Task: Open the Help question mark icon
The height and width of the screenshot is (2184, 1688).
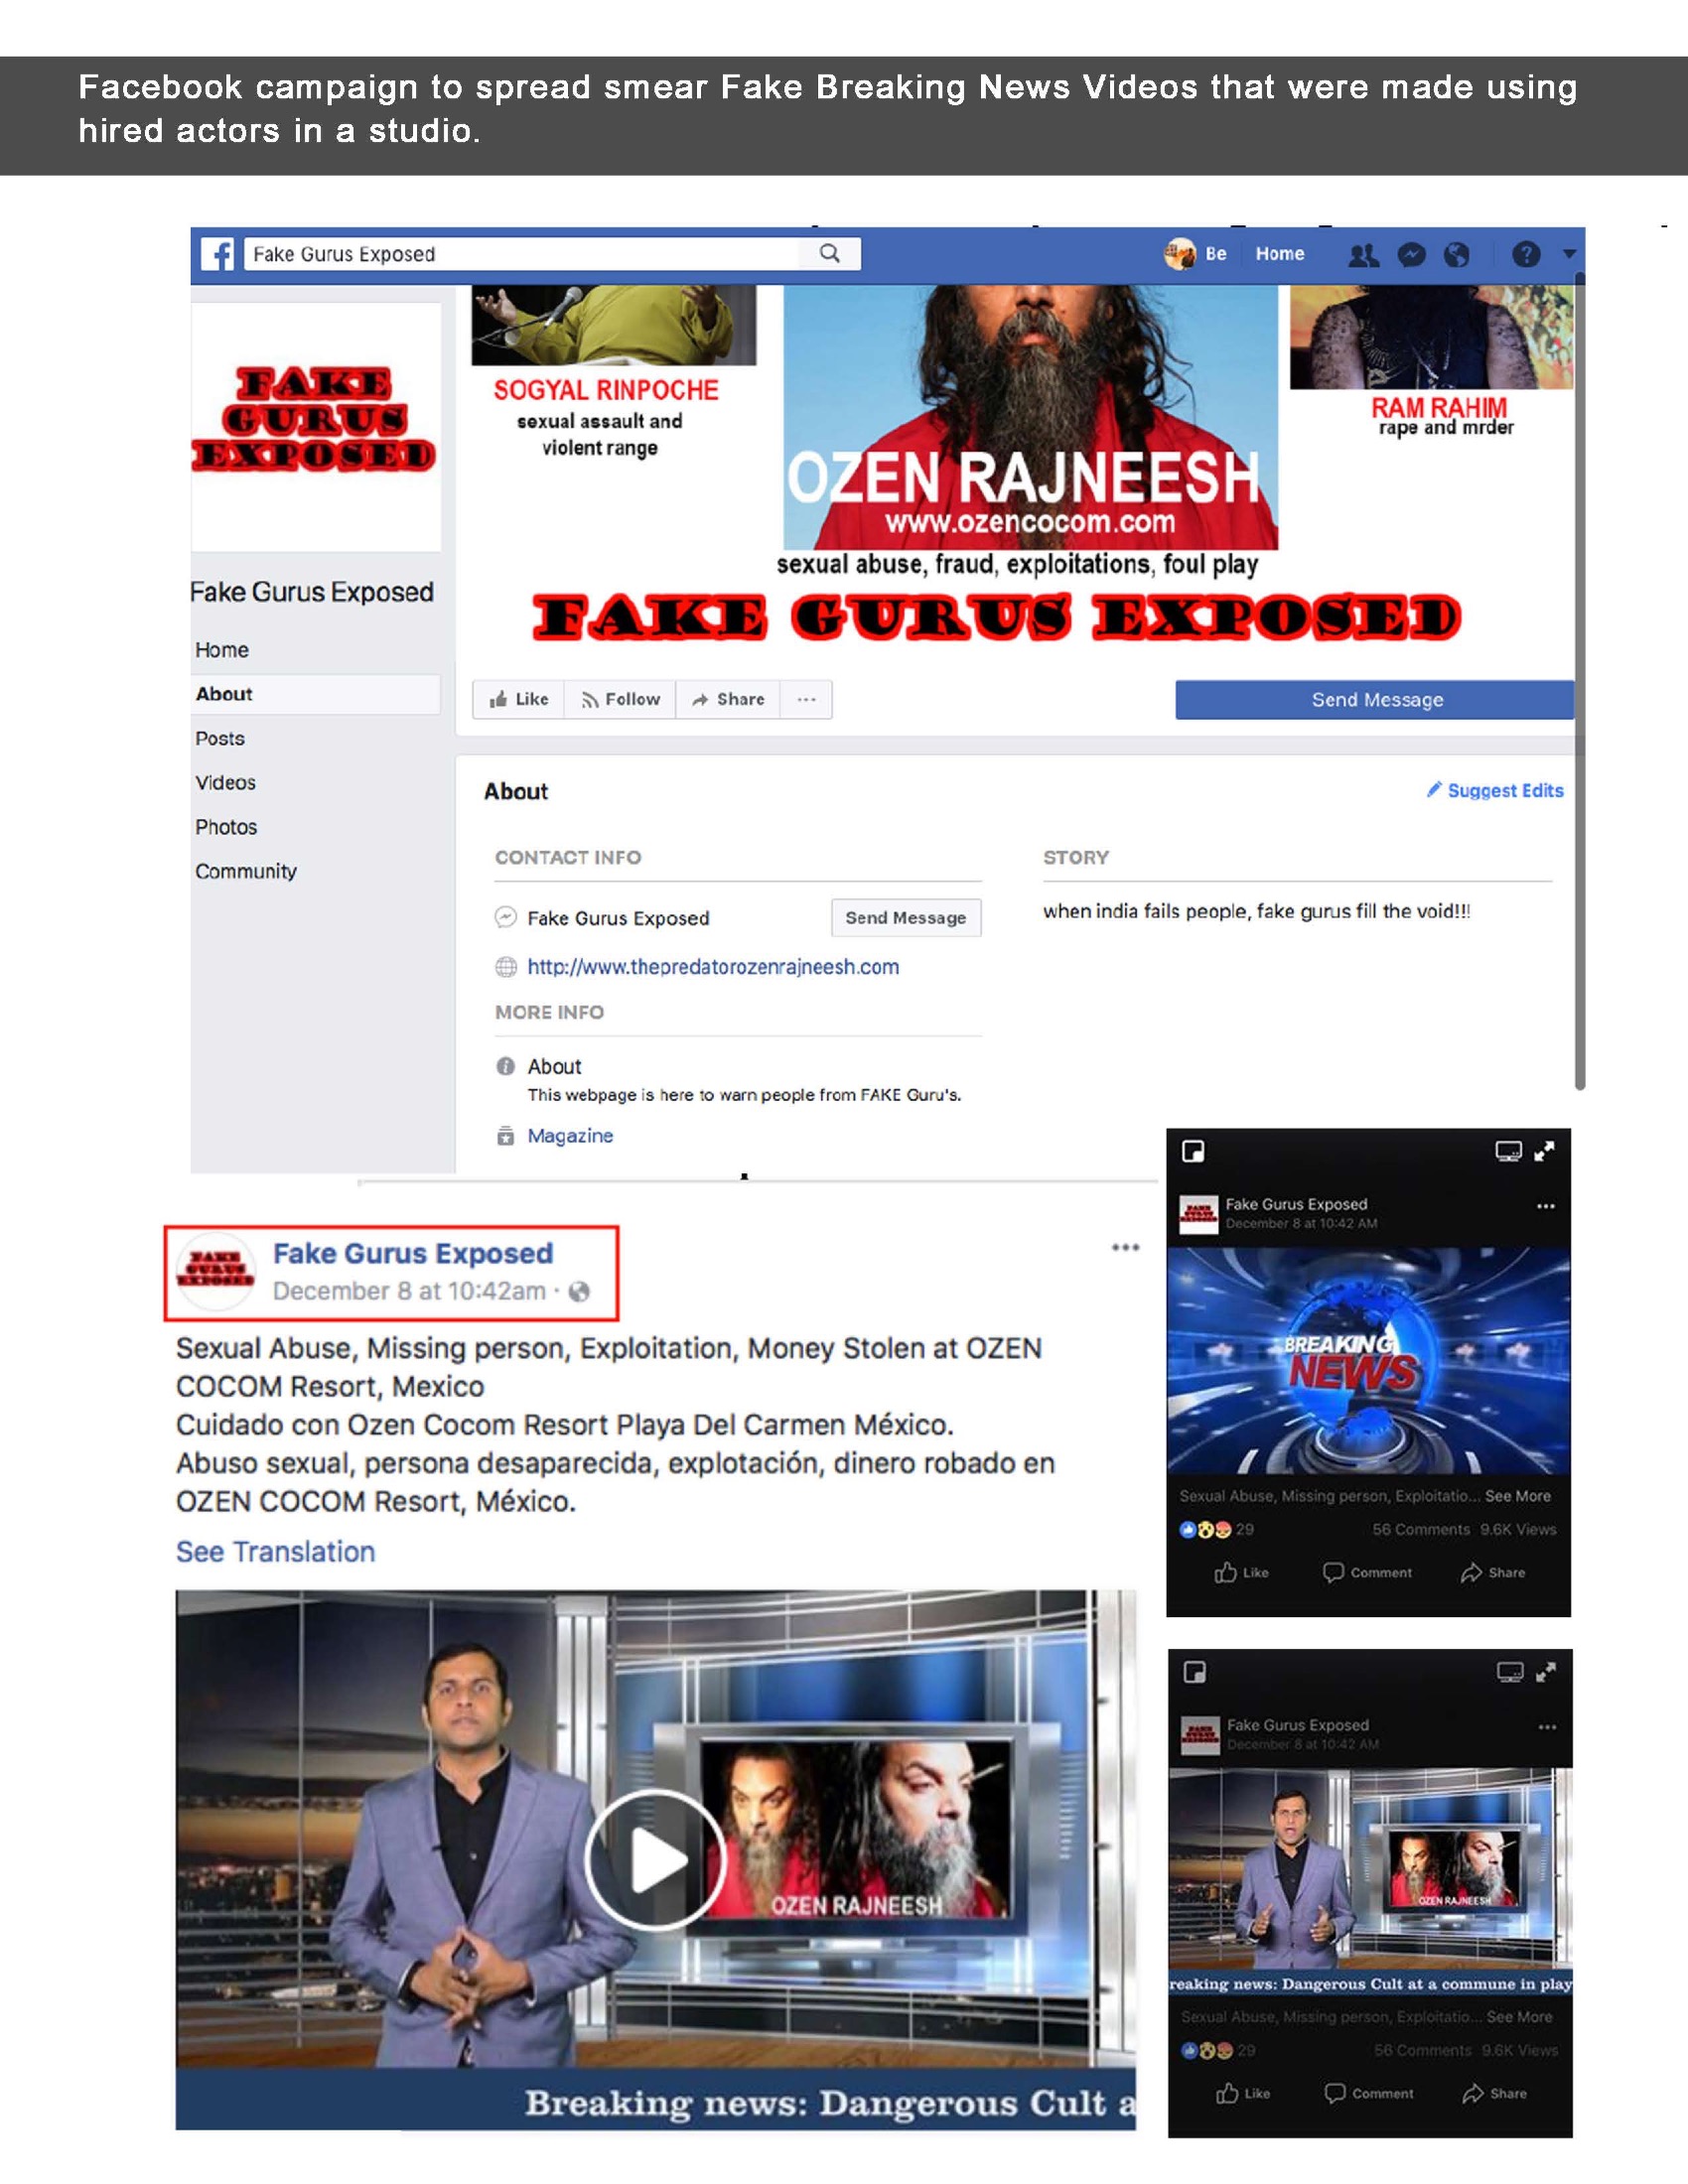Action: click(1526, 254)
